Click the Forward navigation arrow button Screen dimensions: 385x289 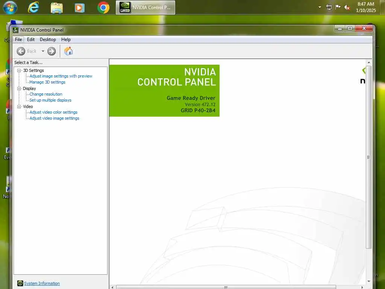pyautogui.click(x=51, y=51)
